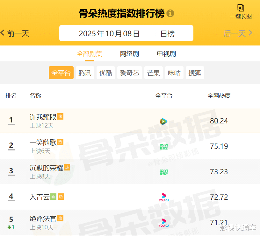This screenshot has width=260, height=236.
Task: Switch to the 网络剧 tab
Action: tap(129, 54)
